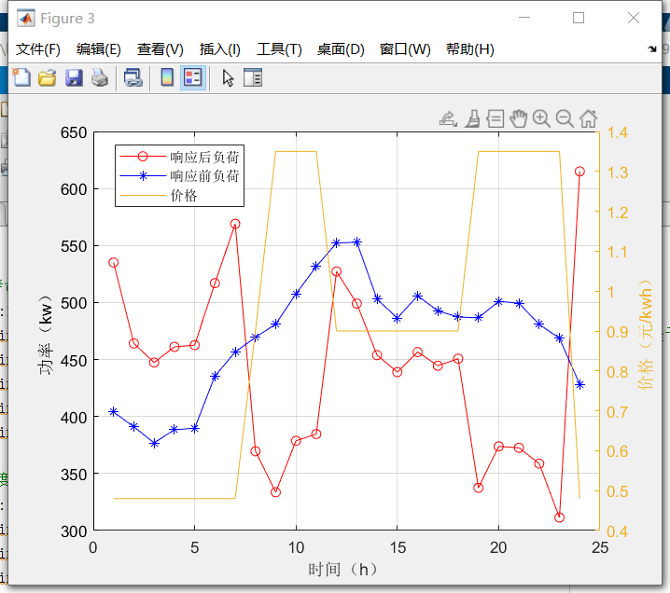This screenshot has width=670, height=593.
Task: Open the 桌面(D) menu
Action: (x=341, y=49)
